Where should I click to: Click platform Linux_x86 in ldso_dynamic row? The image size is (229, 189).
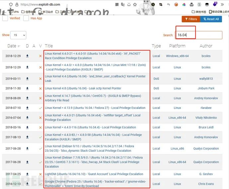[177, 148]
